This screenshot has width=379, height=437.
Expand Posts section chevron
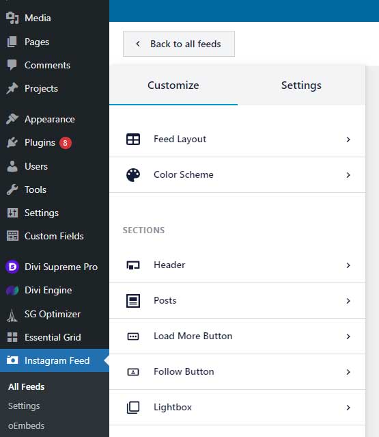(348, 301)
